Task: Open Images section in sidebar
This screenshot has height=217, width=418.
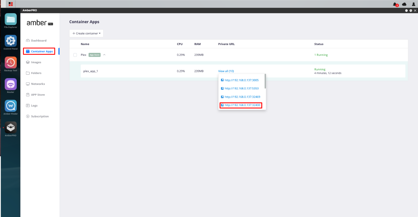Action: [34, 62]
